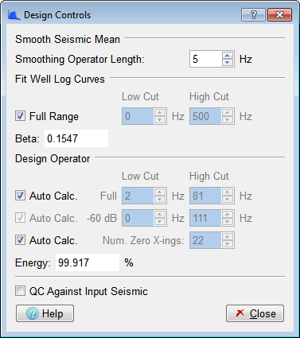
Task: Toggle the Auto Calc. Full checkbox
Action: click(x=20, y=196)
